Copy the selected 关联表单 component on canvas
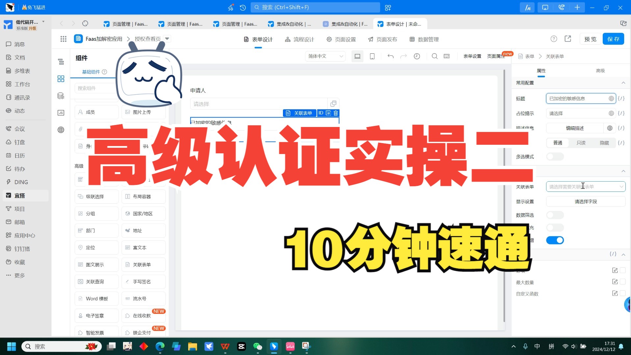Image resolution: width=631 pixels, height=355 pixels. pyautogui.click(x=328, y=113)
